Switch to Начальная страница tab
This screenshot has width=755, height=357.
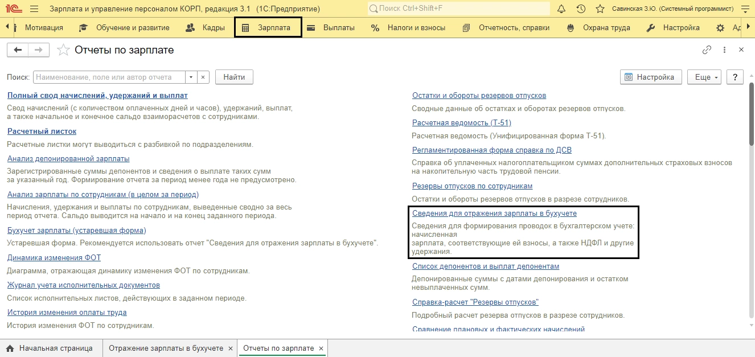(x=51, y=348)
